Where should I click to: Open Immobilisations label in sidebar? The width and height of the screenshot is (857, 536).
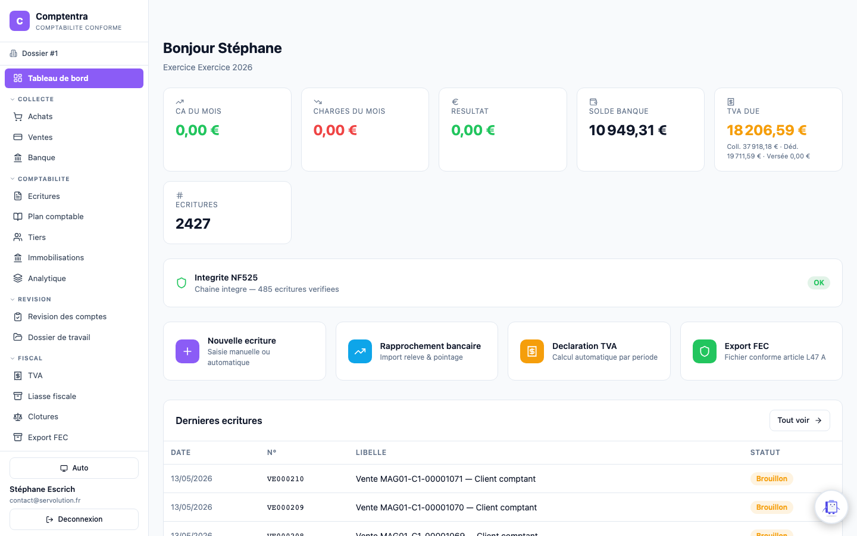coord(56,258)
